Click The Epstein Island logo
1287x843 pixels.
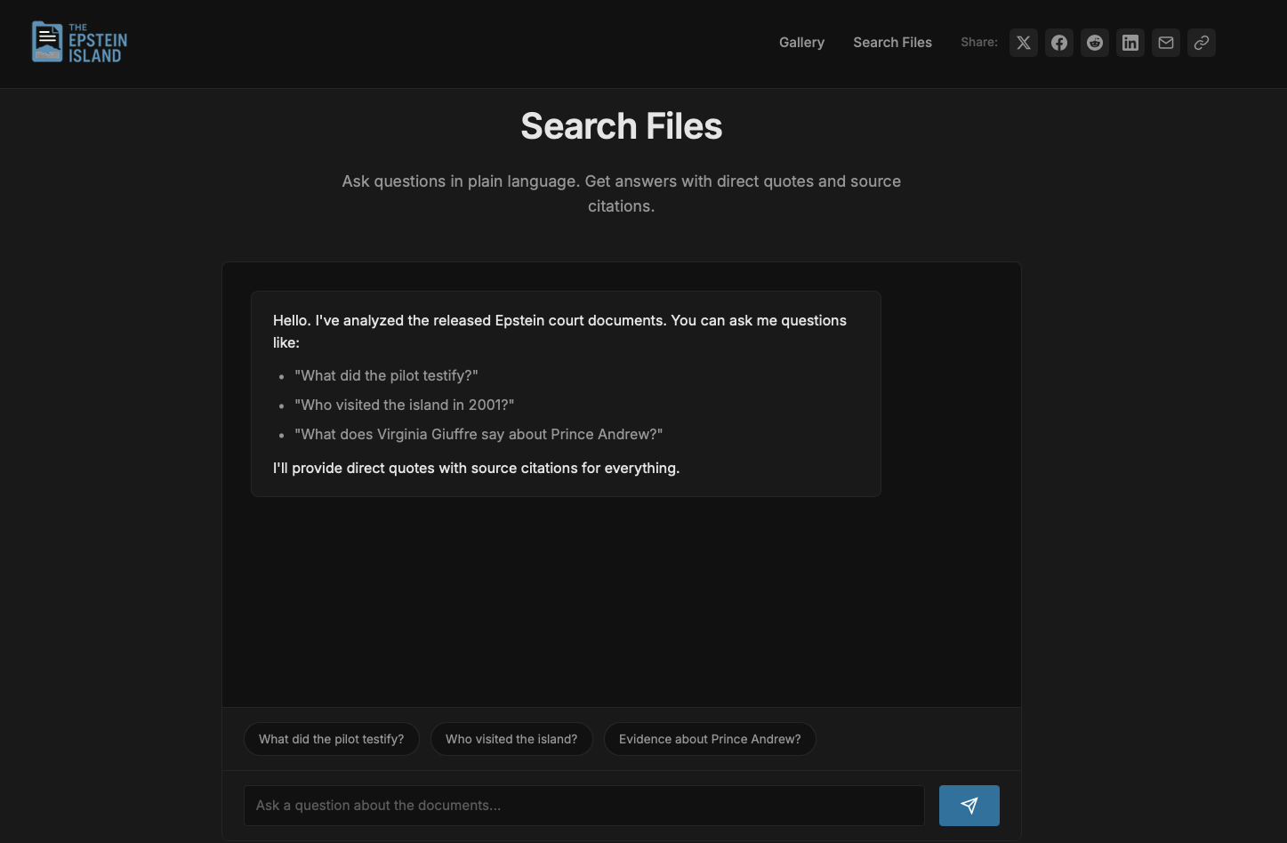click(80, 43)
